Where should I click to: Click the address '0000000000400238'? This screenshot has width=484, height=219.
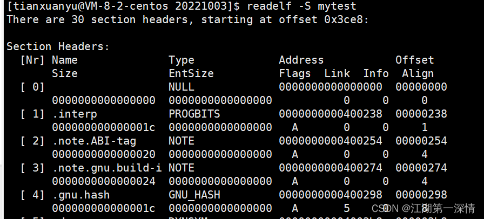(x=331, y=114)
